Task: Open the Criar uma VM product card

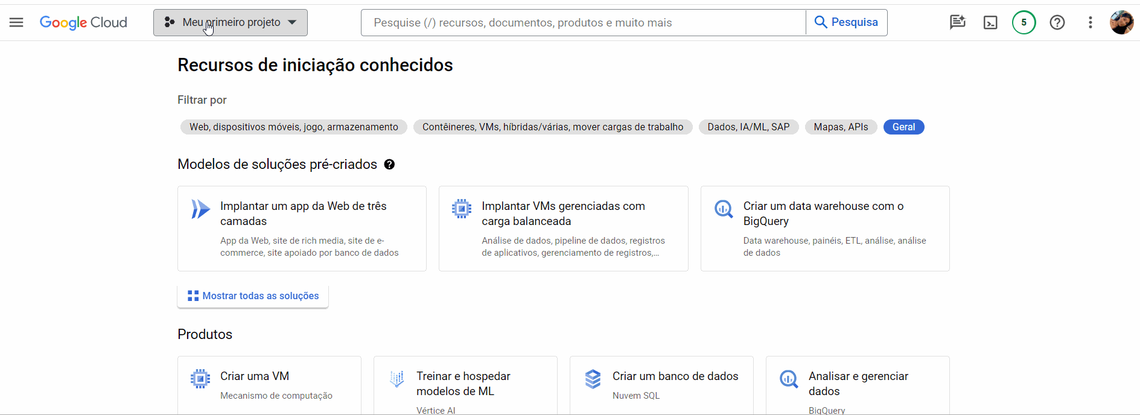Action: point(269,385)
